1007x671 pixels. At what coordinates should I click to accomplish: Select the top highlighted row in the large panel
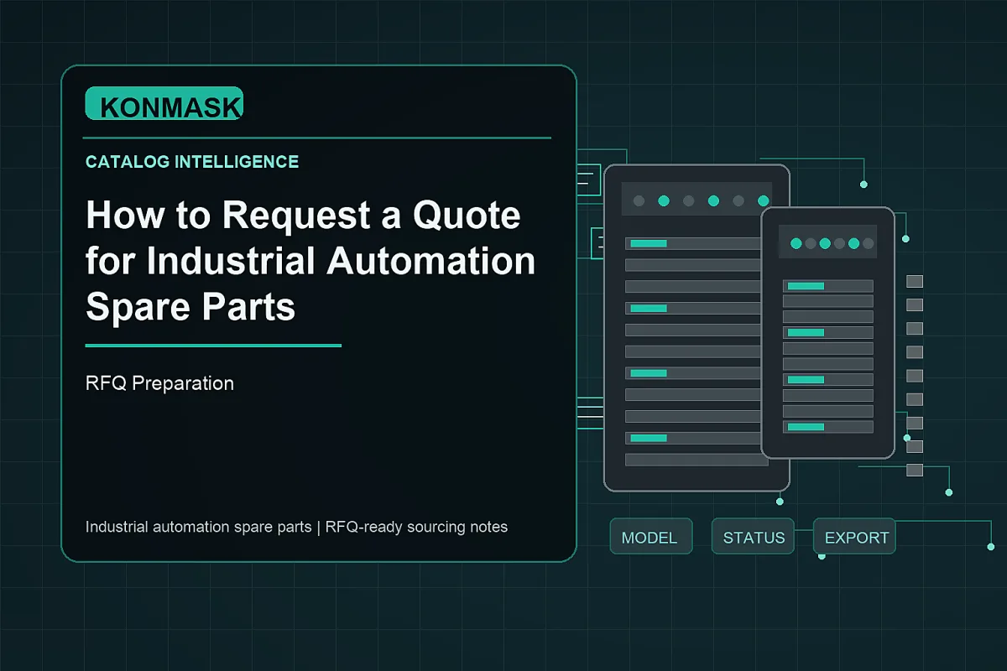(697, 243)
